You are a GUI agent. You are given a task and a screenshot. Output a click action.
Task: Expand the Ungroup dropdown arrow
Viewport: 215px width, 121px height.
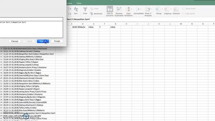point(171,9)
